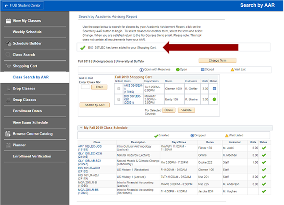Select the AMS 364SEM checkbox
The image size is (284, 205).
(119, 89)
